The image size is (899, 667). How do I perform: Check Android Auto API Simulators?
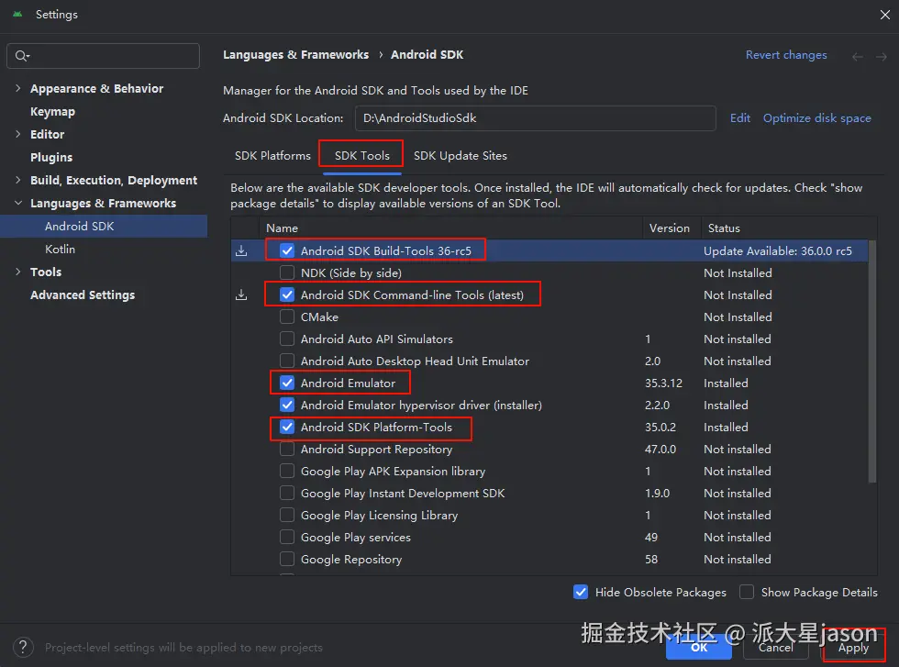pos(287,339)
